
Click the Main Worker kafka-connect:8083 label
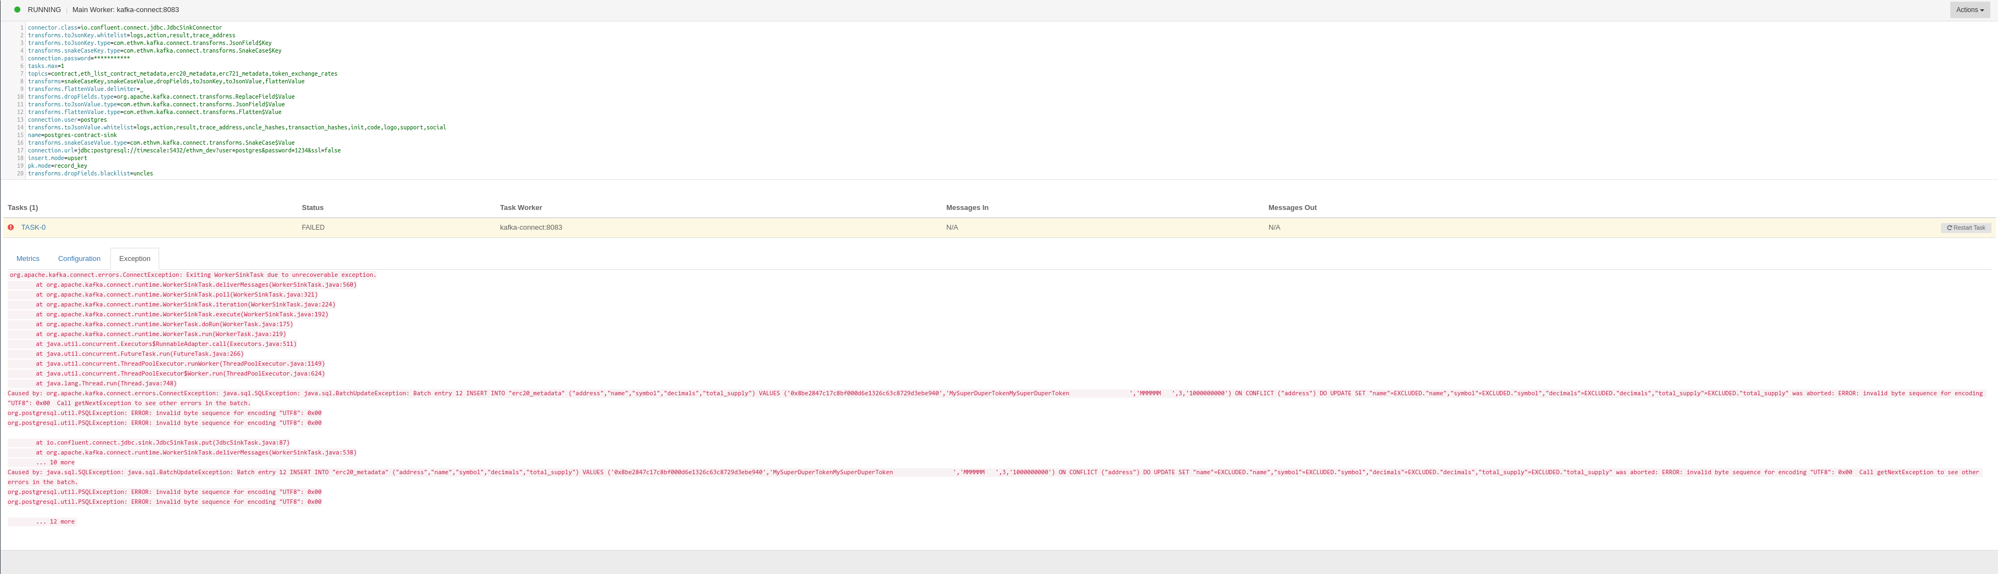126,10
